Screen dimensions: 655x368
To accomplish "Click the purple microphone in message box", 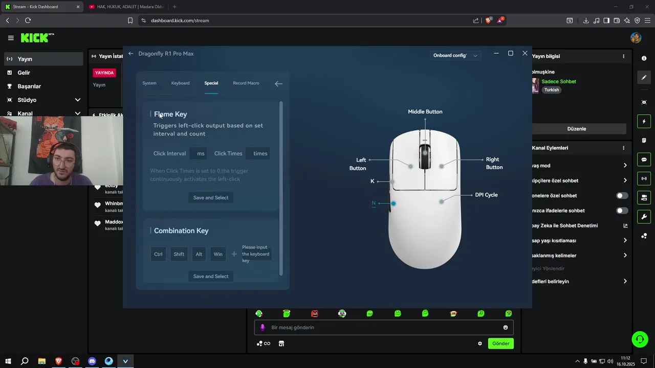I will [x=263, y=328].
